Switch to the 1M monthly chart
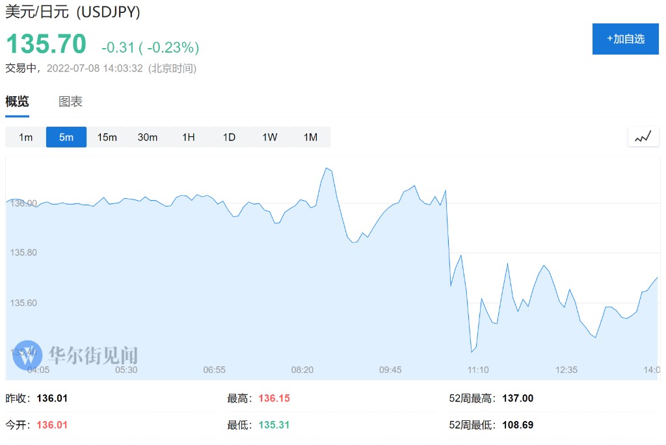Viewport: 666px width, 445px height. click(310, 137)
